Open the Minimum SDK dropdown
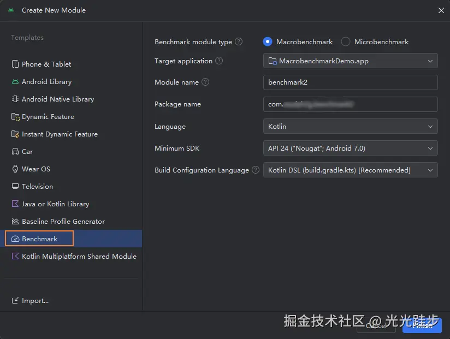 tap(351, 148)
